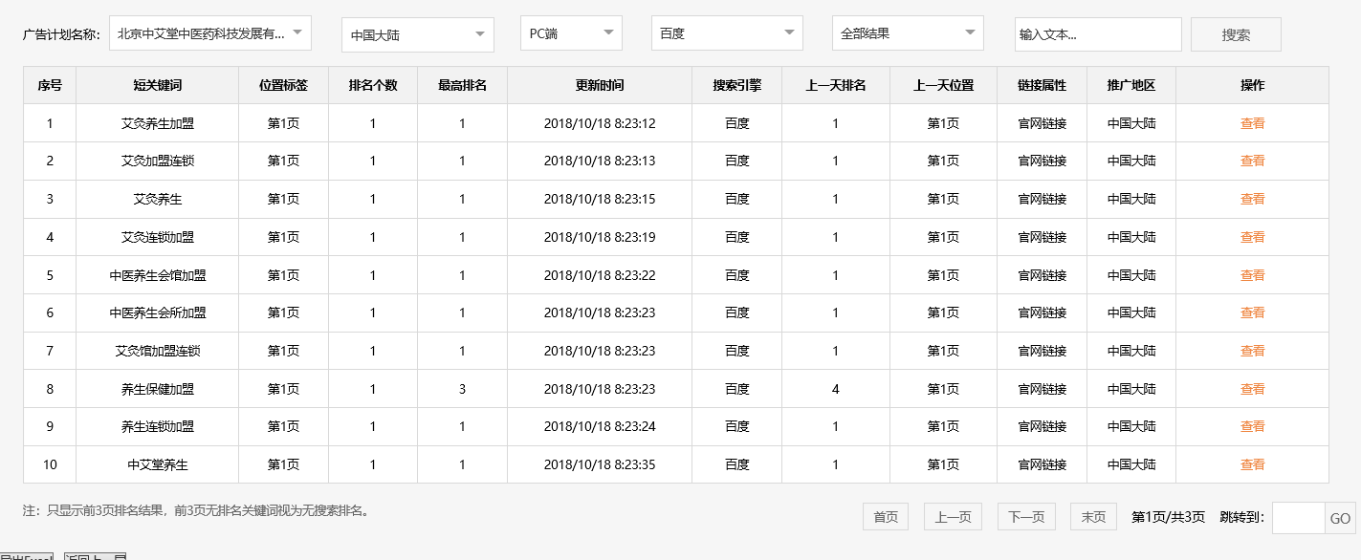Image resolution: width=1361 pixels, height=560 pixels.
Task: Open the 广告计划名称 campaign dropdown
Action: (x=210, y=32)
